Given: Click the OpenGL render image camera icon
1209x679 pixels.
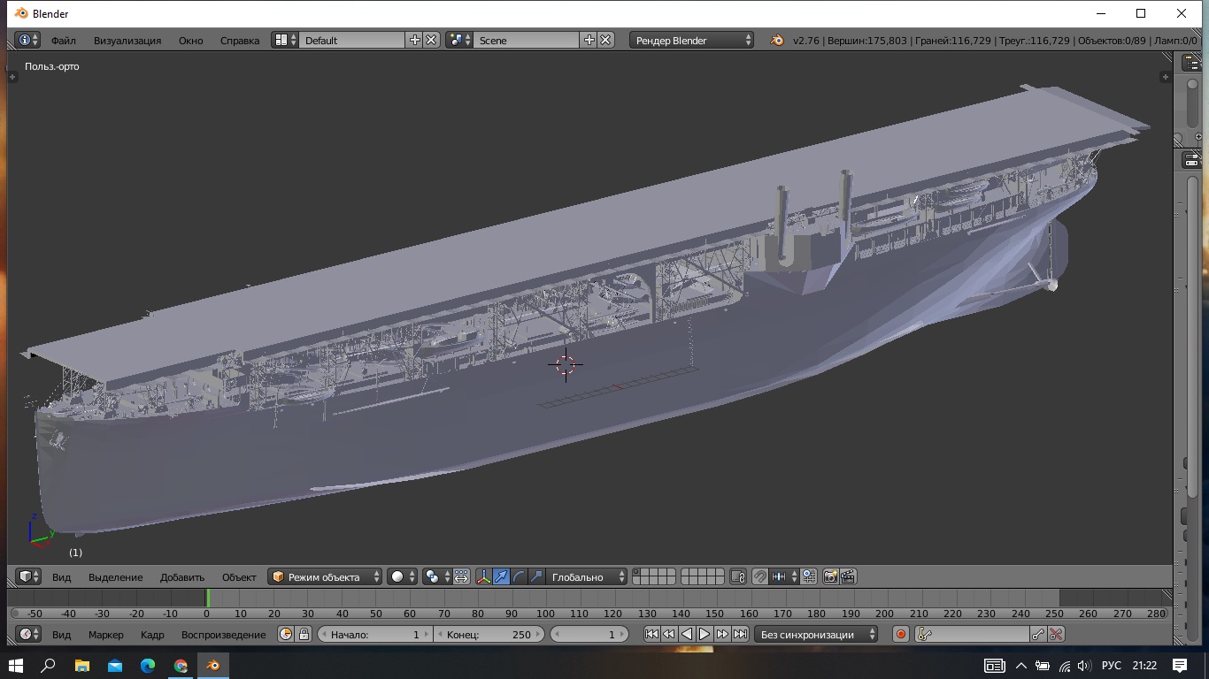Looking at the screenshot, I should tap(830, 576).
